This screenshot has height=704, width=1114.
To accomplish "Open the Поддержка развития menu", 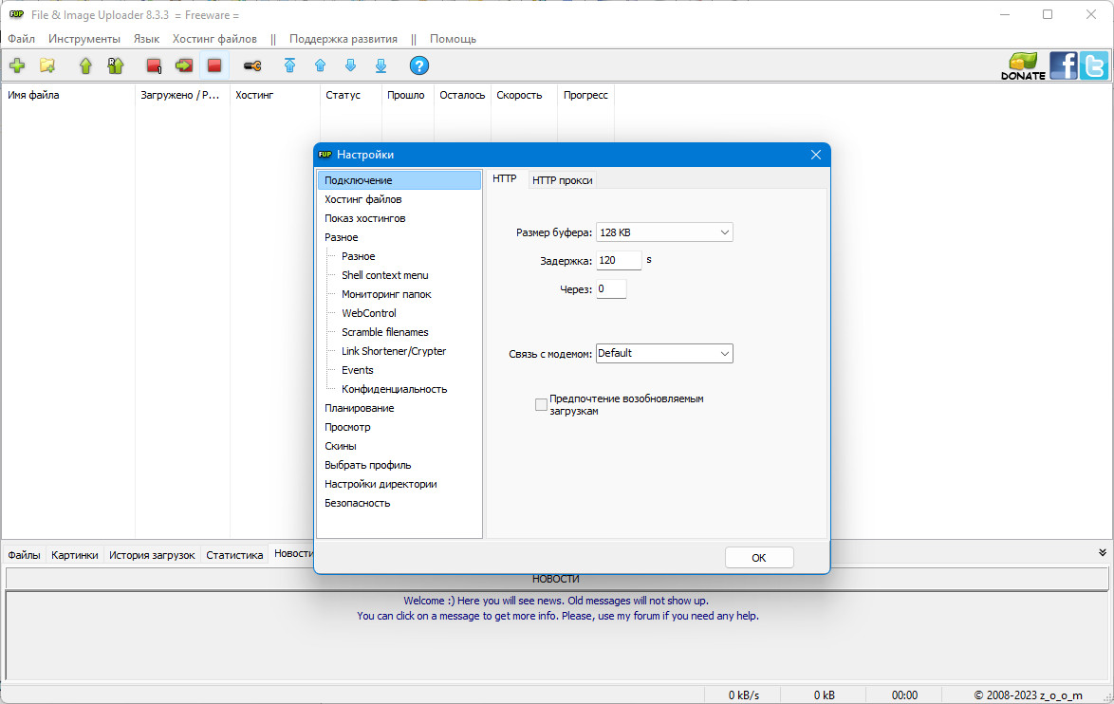I will pos(343,39).
